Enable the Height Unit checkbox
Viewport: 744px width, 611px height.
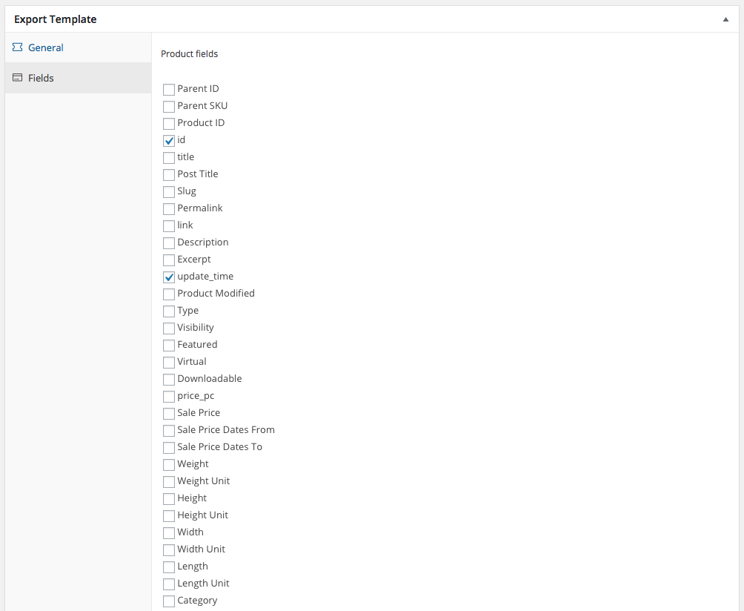point(169,517)
